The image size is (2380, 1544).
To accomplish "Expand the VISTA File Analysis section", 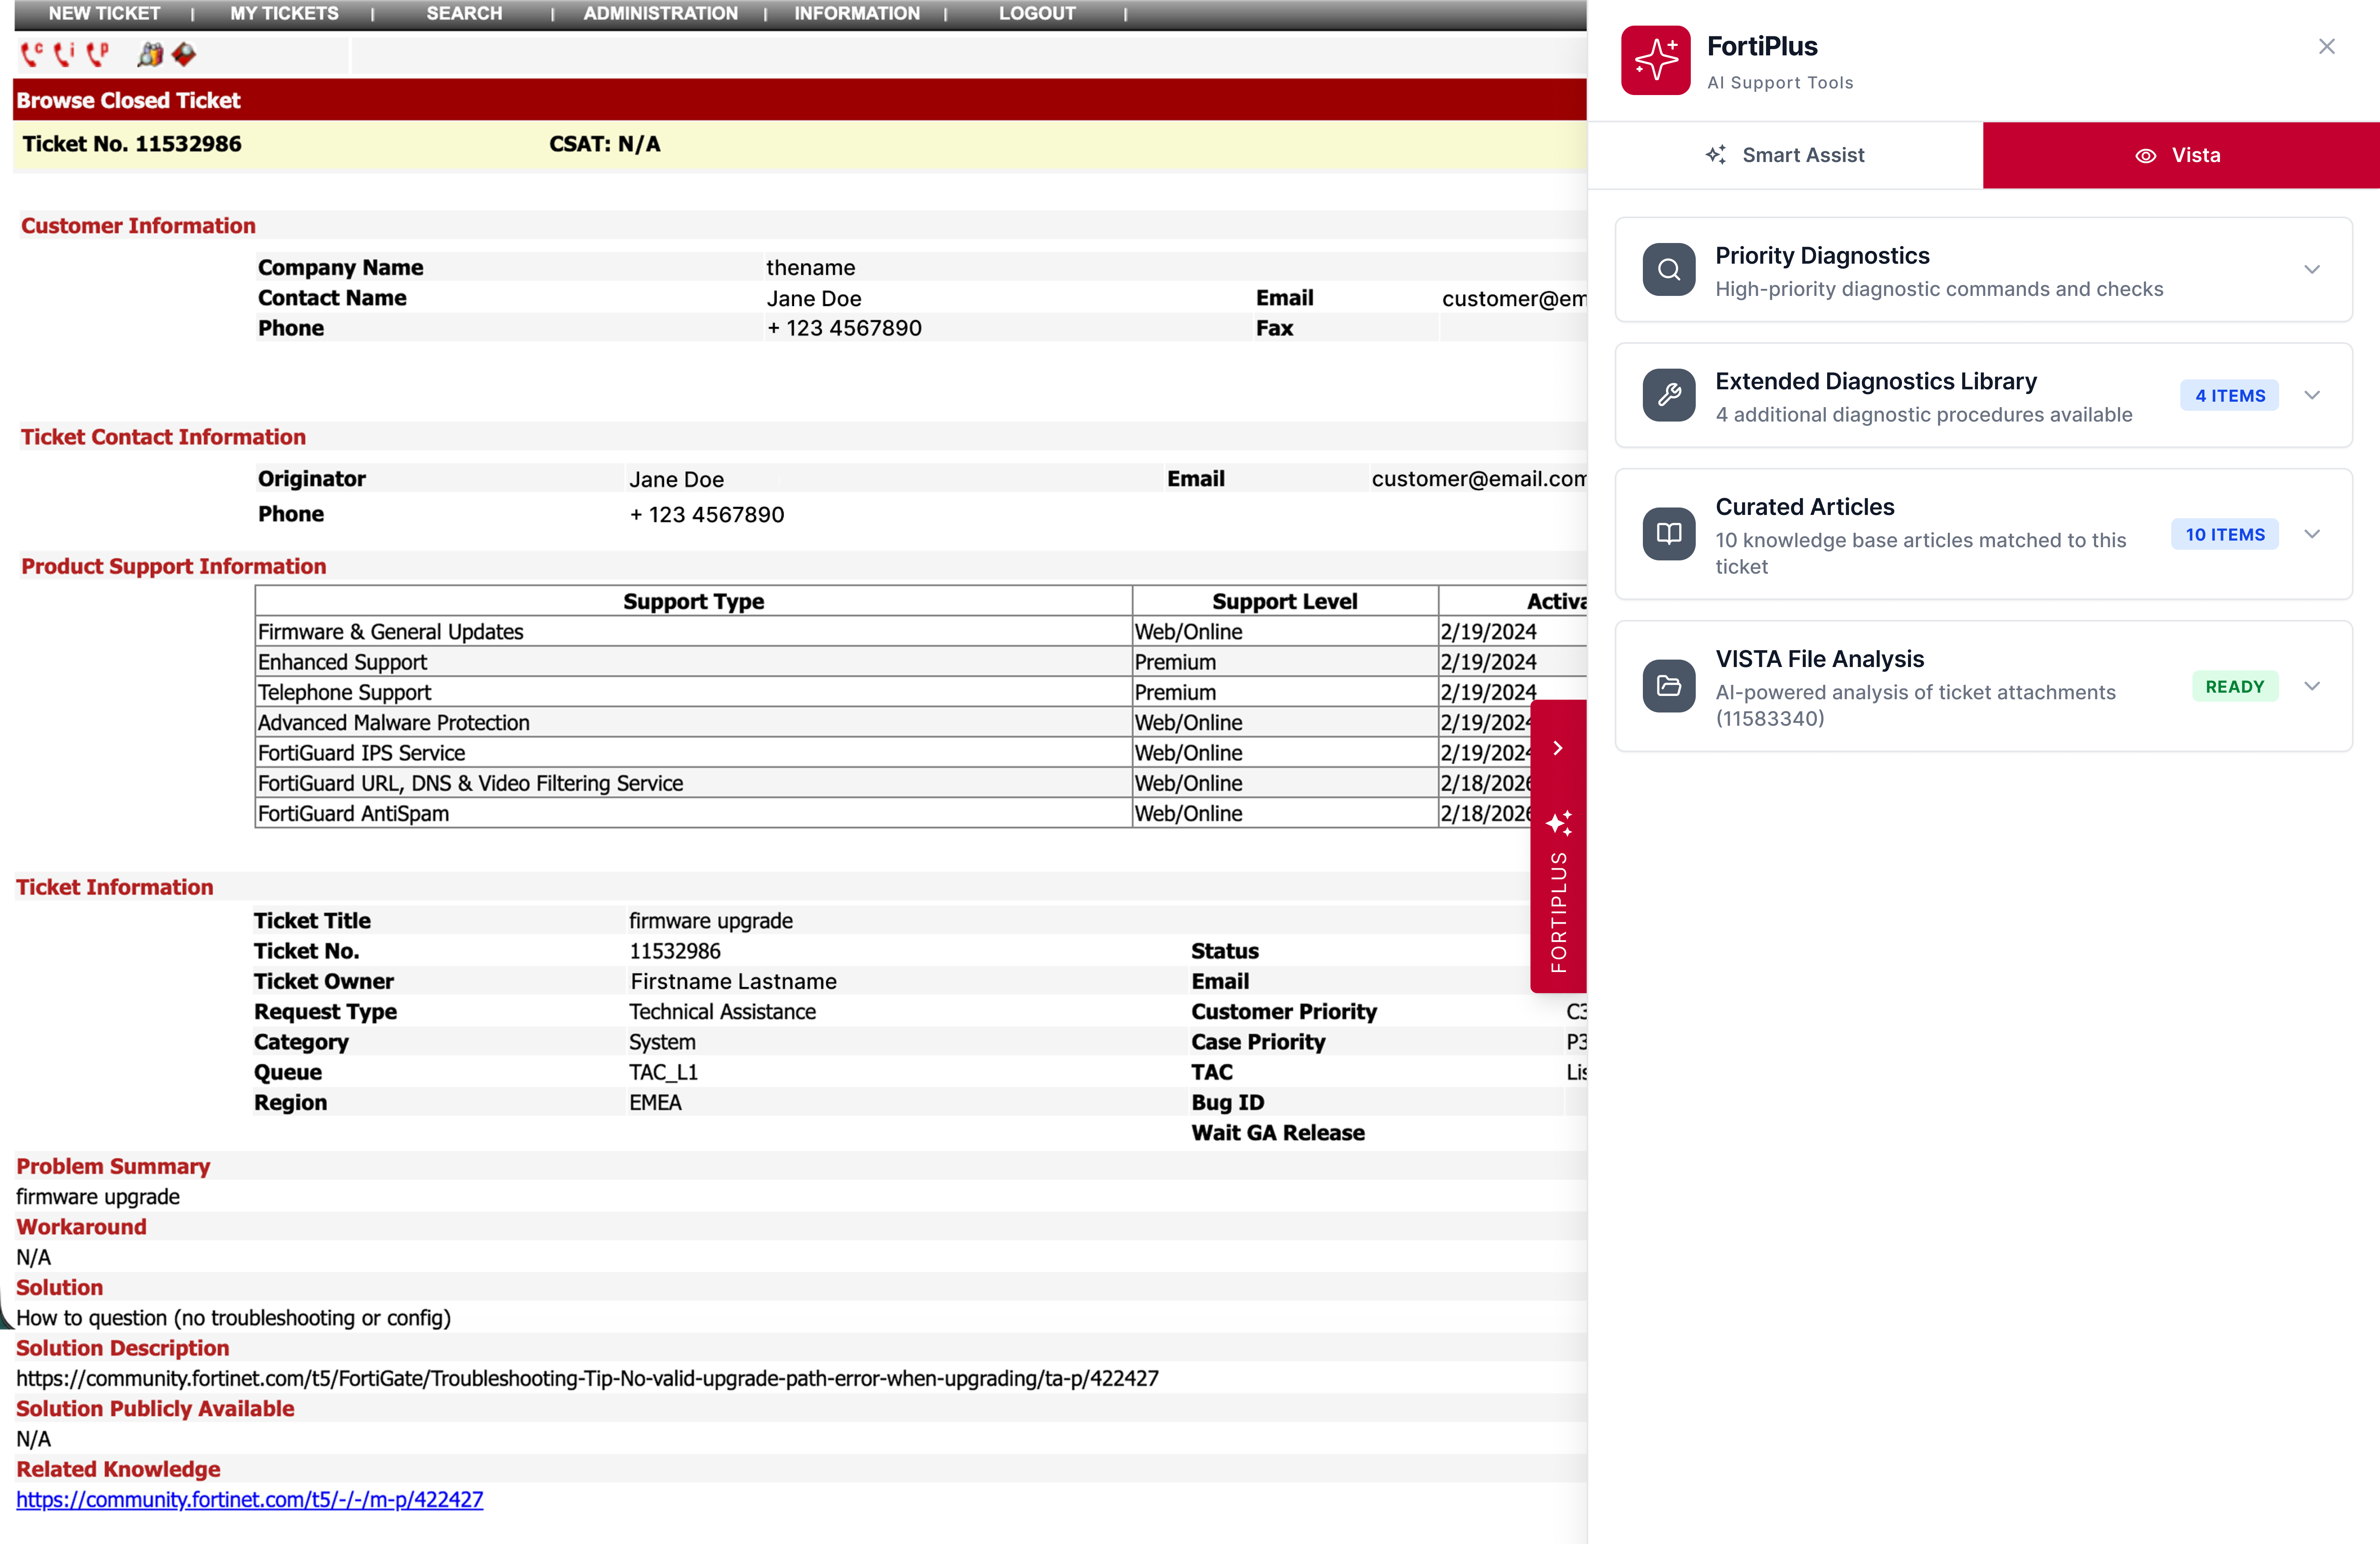I will click(2312, 686).
